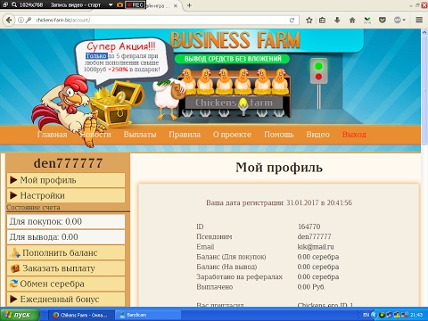Viewport: 428px width, 321px height.
Task: Select the email kik@mail.ru
Action: tap(316, 247)
